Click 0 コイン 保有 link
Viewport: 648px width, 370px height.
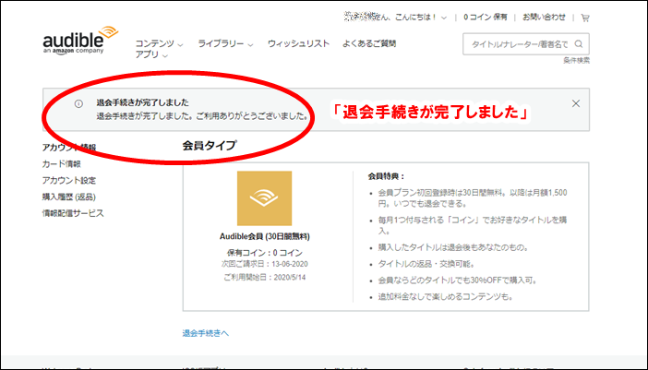click(486, 18)
